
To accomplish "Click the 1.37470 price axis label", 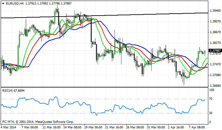I will point(215,64).
